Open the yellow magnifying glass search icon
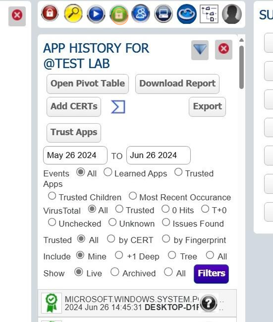The image size is (273, 322). [73, 13]
